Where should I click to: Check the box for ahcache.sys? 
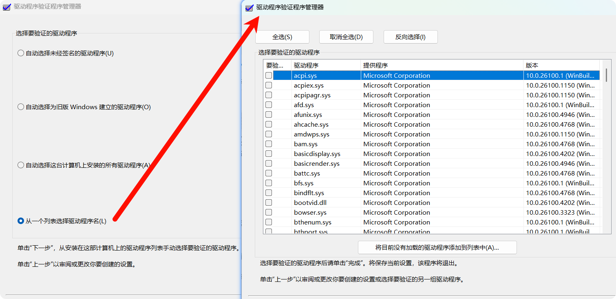click(269, 124)
